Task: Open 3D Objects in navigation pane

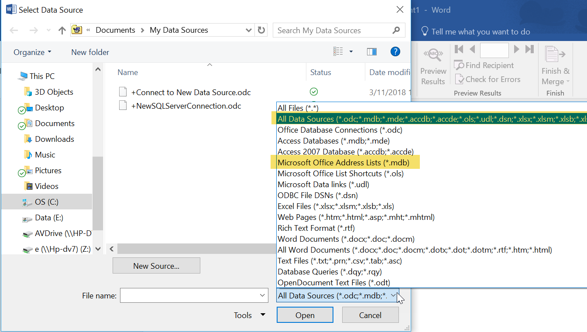Action: click(x=54, y=92)
